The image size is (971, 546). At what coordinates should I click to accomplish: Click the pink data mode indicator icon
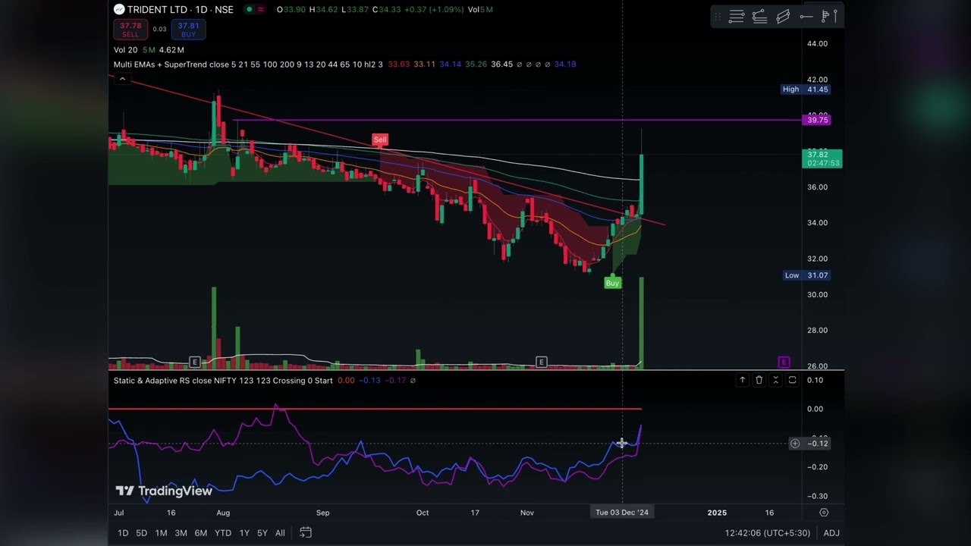pos(261,9)
